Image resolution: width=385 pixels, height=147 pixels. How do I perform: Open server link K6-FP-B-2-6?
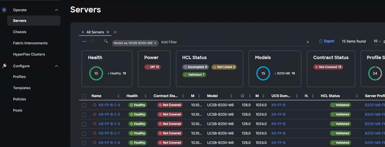[109, 124]
